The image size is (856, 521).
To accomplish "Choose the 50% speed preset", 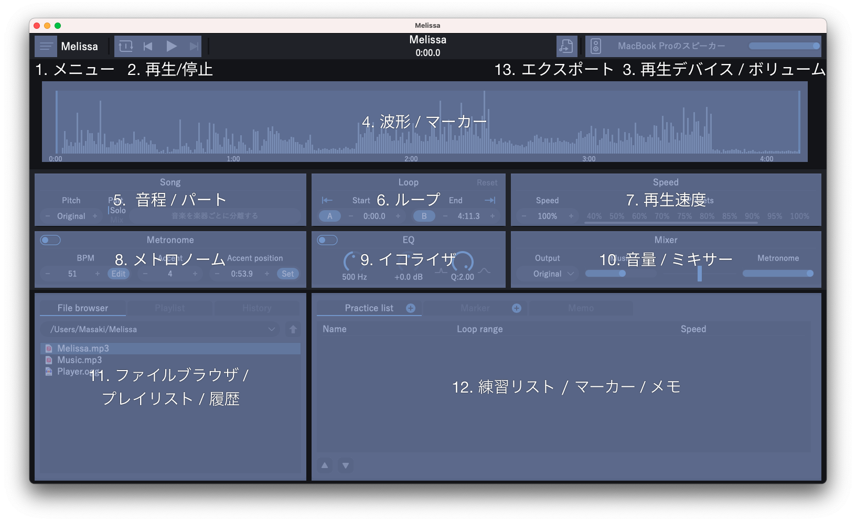I will coord(617,216).
